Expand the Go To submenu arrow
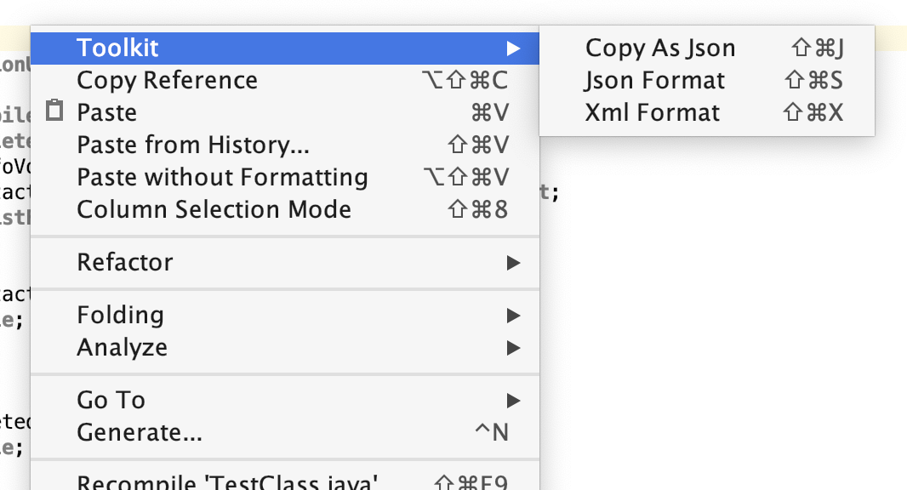 [514, 400]
